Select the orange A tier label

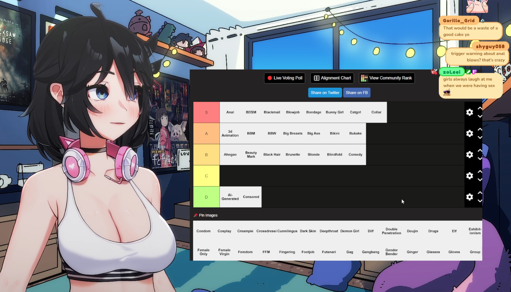206,133
